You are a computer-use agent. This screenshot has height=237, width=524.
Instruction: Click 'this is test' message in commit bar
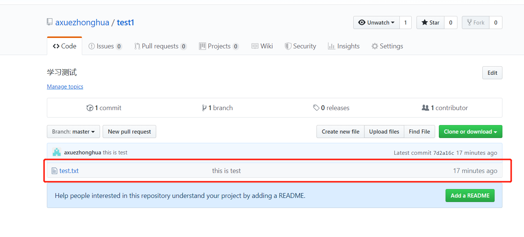point(115,153)
